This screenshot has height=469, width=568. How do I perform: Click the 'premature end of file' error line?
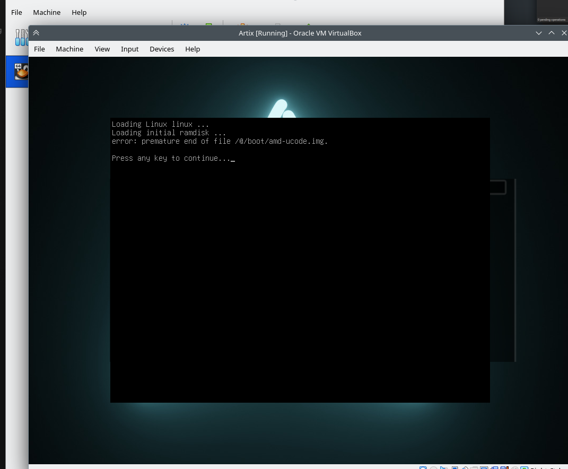220,141
